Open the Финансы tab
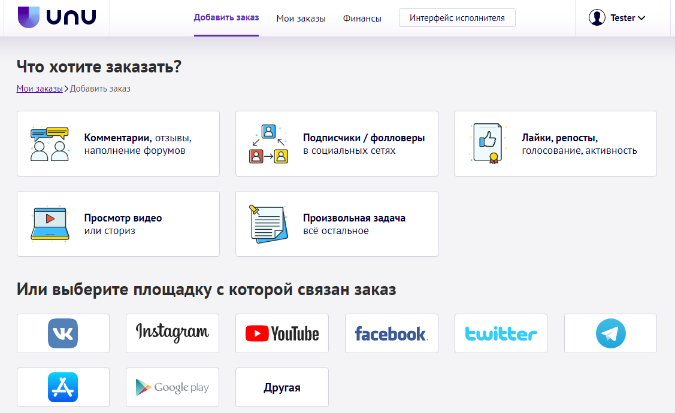The image size is (675, 413). pyautogui.click(x=362, y=19)
